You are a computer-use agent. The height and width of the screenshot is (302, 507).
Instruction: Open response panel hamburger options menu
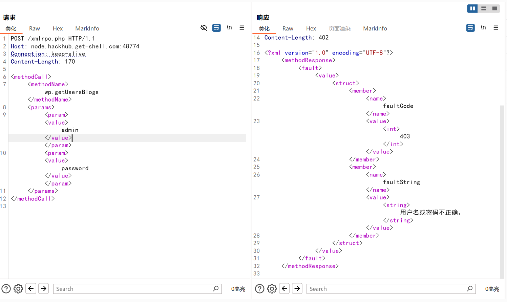click(x=496, y=28)
